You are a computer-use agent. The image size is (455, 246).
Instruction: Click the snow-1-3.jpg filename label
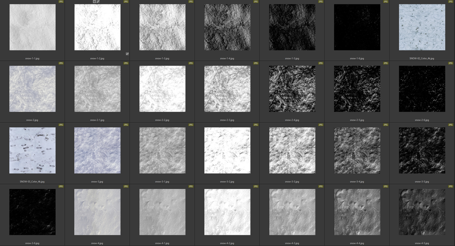click(162, 58)
